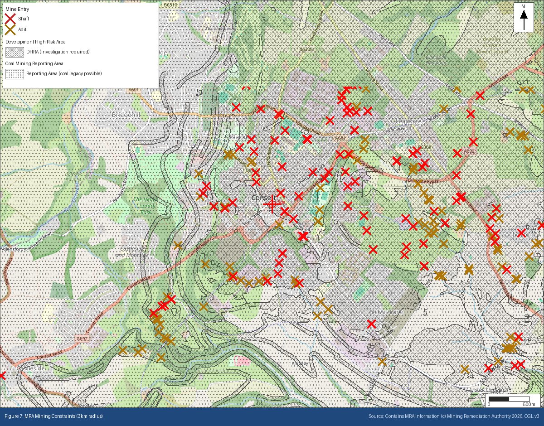Click the B6310 road label
The height and width of the screenshot is (426, 544).
click(171, 5)
